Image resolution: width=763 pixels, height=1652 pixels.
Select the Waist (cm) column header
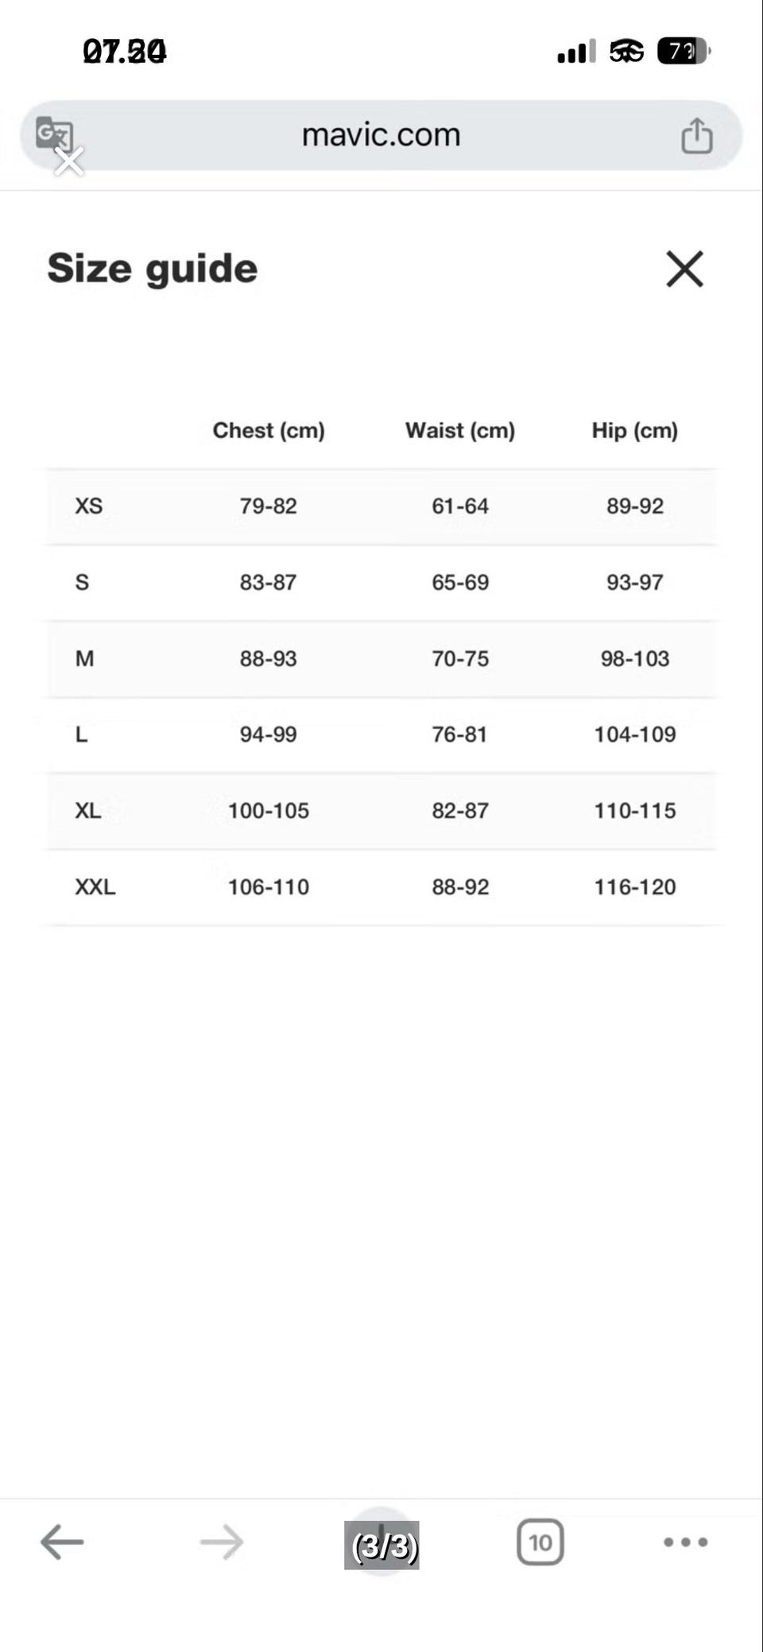pyautogui.click(x=460, y=430)
